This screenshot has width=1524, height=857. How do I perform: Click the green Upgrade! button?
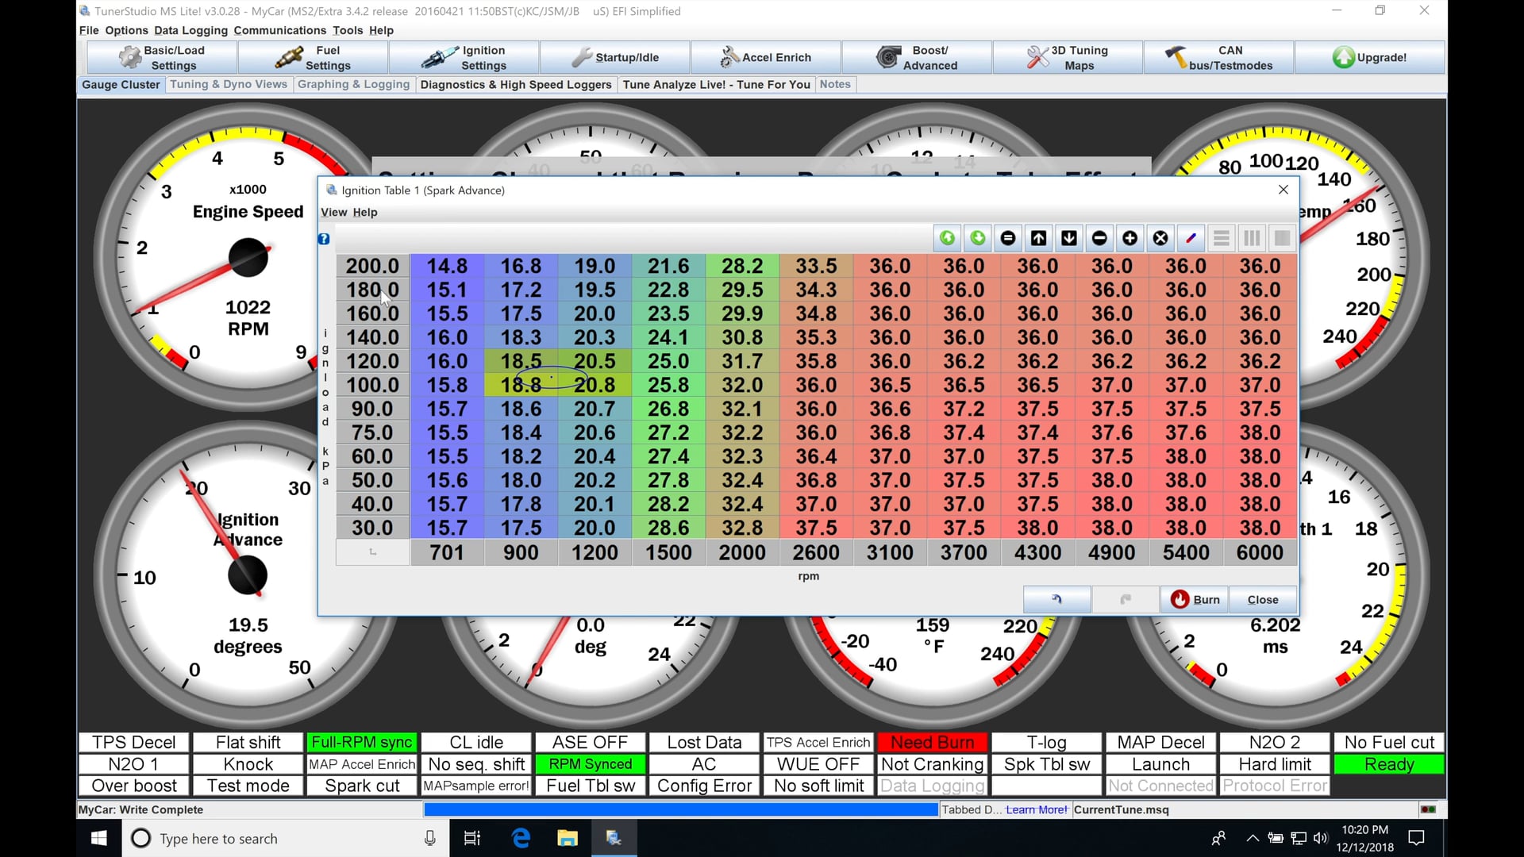pyautogui.click(x=1369, y=57)
